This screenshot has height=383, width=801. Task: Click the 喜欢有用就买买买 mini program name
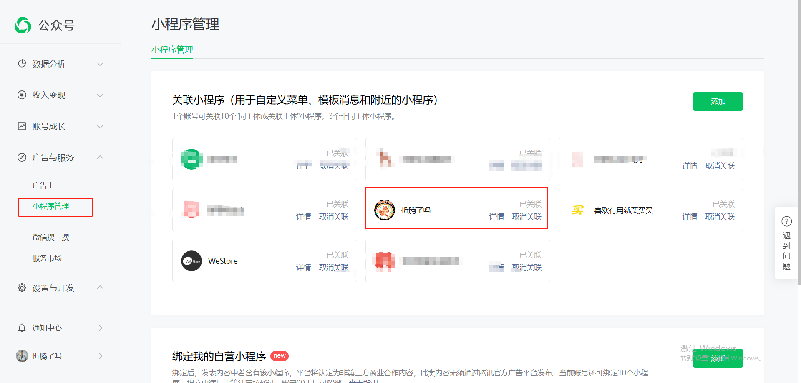(x=623, y=210)
